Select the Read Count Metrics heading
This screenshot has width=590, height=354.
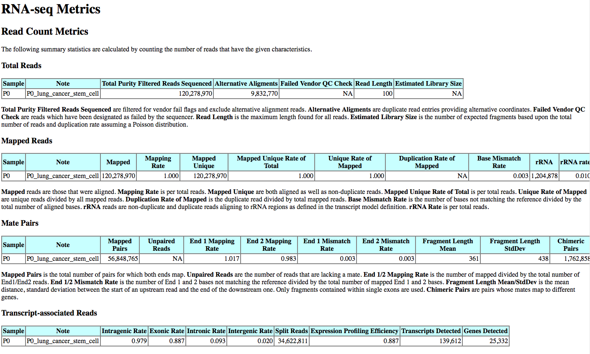click(44, 31)
